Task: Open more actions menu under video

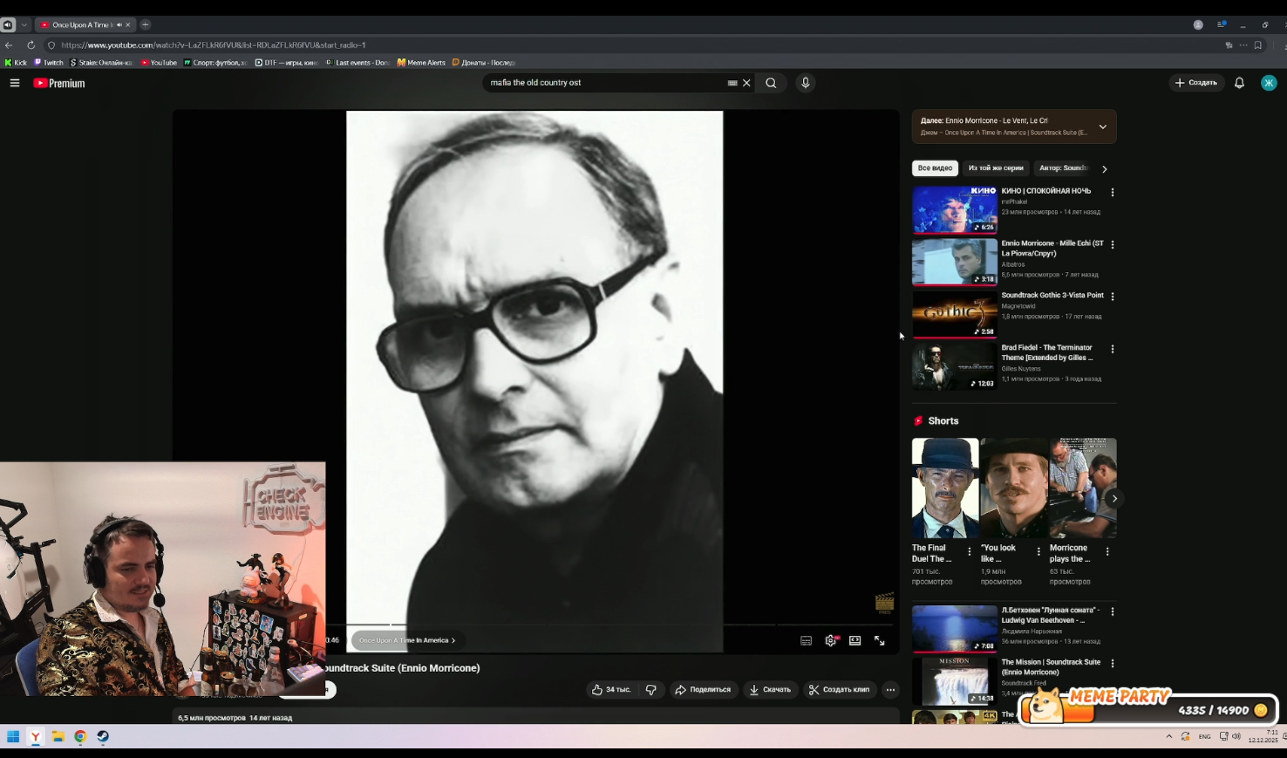Action: pyautogui.click(x=890, y=689)
